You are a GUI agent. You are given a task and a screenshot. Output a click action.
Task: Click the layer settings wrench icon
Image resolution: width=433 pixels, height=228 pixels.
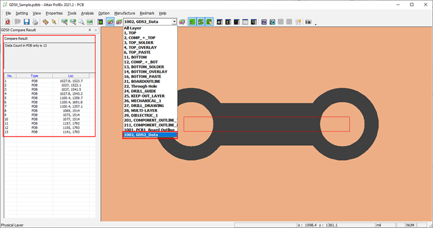point(182,22)
